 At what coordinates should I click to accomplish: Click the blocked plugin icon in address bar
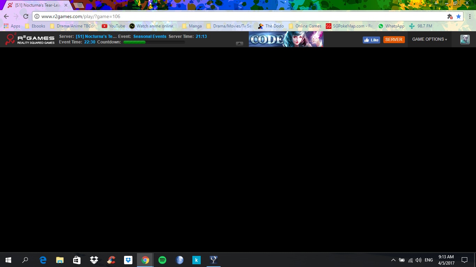tap(450, 16)
